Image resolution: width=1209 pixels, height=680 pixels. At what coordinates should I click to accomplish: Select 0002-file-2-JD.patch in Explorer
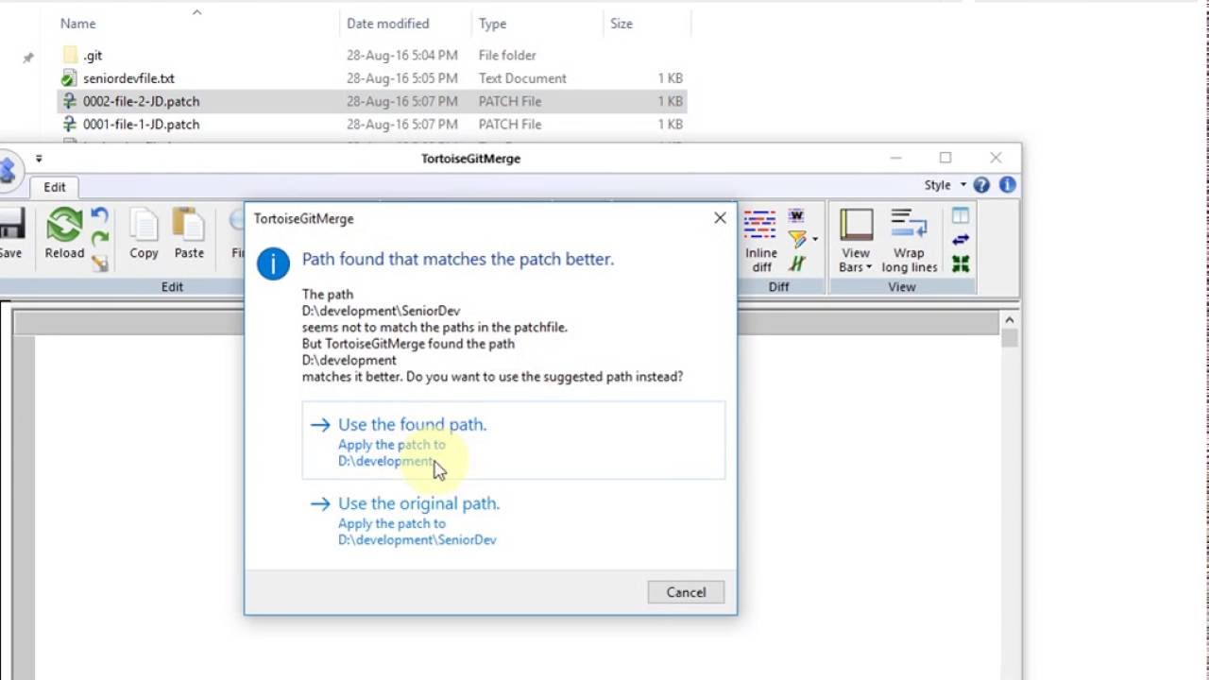[372, 101]
